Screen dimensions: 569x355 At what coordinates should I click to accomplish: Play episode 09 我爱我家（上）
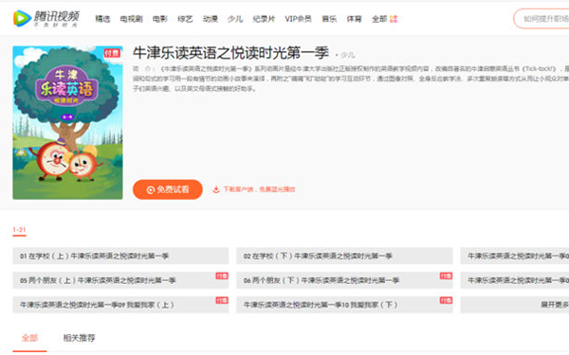click(x=120, y=305)
